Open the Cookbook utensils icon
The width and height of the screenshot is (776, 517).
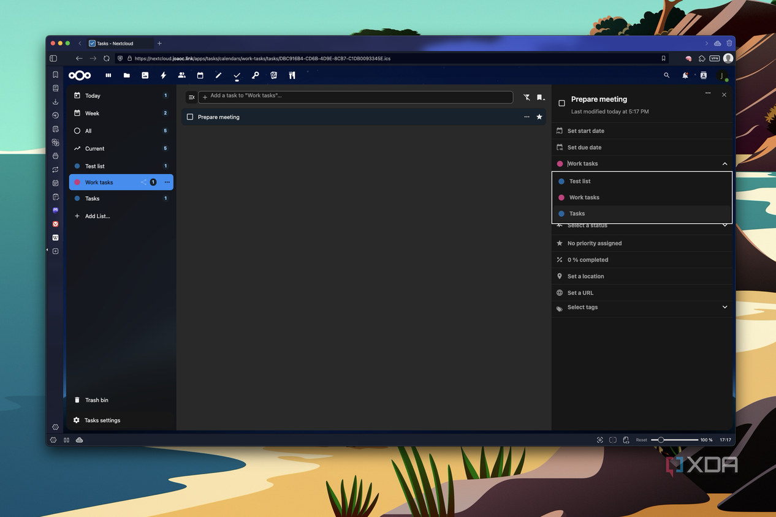pyautogui.click(x=292, y=75)
